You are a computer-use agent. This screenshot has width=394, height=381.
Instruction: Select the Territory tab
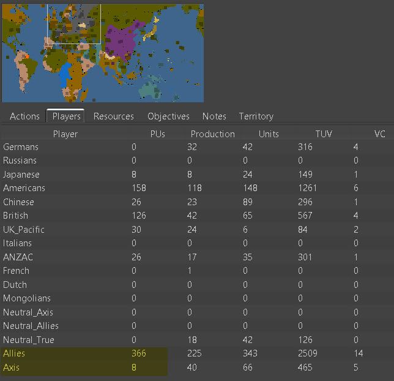pyautogui.click(x=256, y=116)
